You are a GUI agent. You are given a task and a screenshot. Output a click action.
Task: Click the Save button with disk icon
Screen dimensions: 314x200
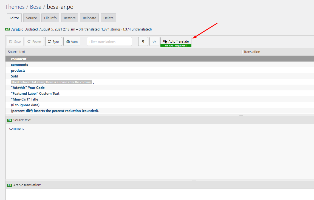coord(15,42)
